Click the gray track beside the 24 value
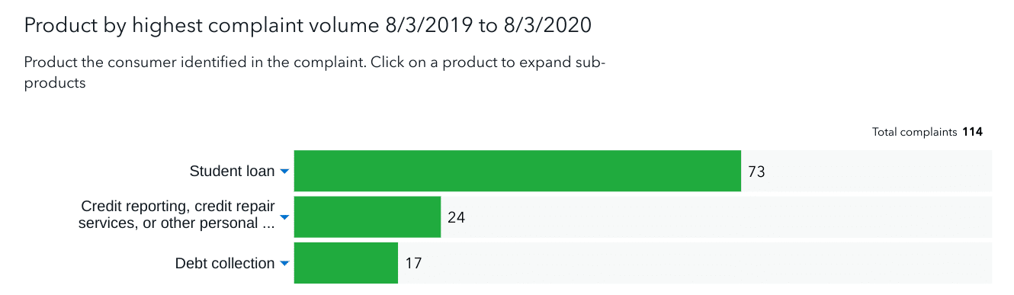The height and width of the screenshot is (295, 1014). coord(729,216)
